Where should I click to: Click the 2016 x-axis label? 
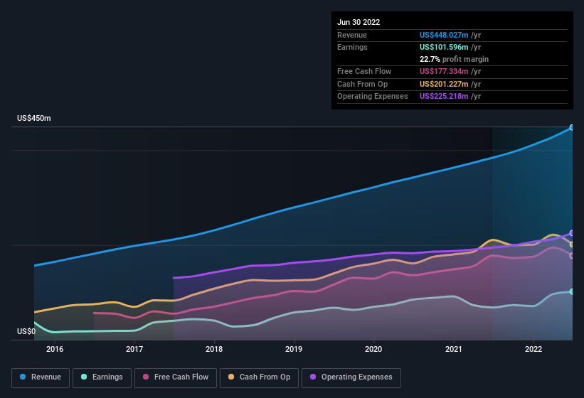pos(55,349)
